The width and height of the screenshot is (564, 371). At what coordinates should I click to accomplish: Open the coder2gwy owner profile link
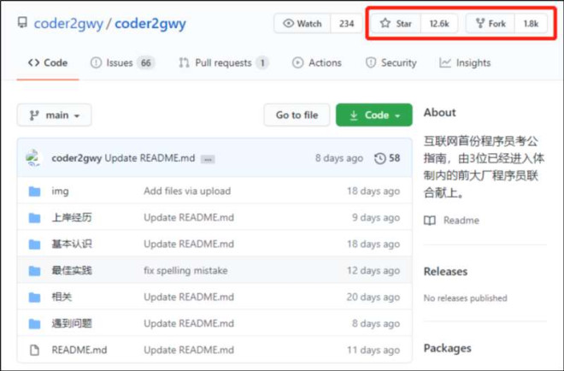pyautogui.click(x=68, y=24)
